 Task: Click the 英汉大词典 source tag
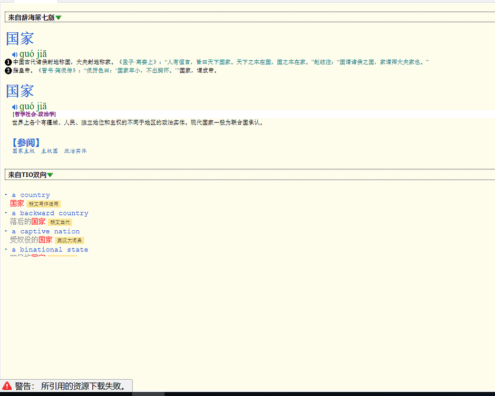tap(70, 240)
